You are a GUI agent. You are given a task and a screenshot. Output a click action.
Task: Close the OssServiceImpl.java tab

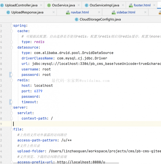coord(122,5)
